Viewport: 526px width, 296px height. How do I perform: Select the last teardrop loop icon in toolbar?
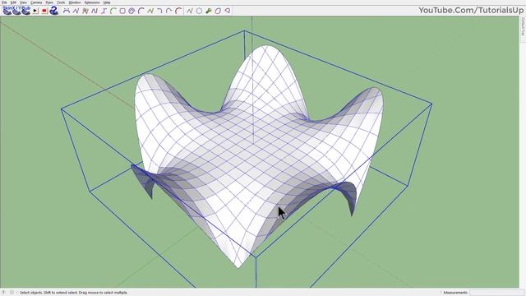227,11
